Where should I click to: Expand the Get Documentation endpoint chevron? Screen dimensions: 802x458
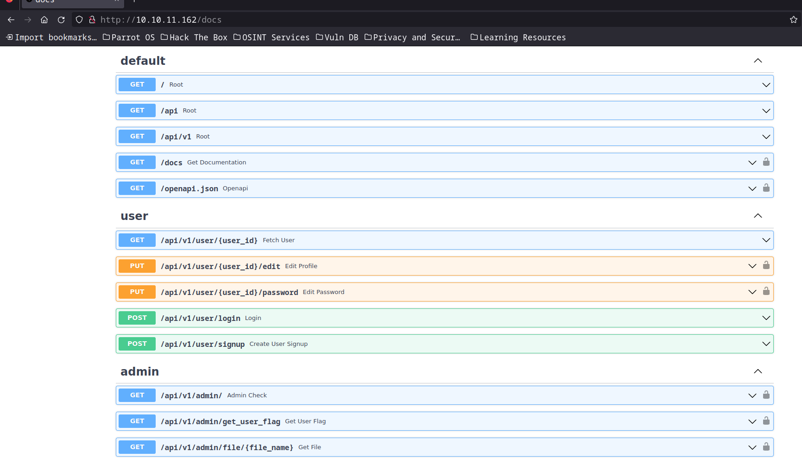click(752, 163)
